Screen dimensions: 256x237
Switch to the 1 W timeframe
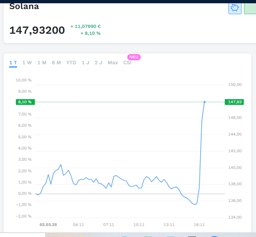(27, 63)
